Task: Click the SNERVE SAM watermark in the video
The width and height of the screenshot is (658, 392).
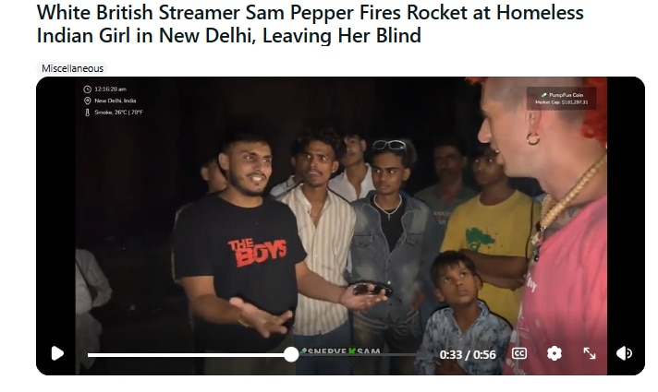Action: coord(341,351)
